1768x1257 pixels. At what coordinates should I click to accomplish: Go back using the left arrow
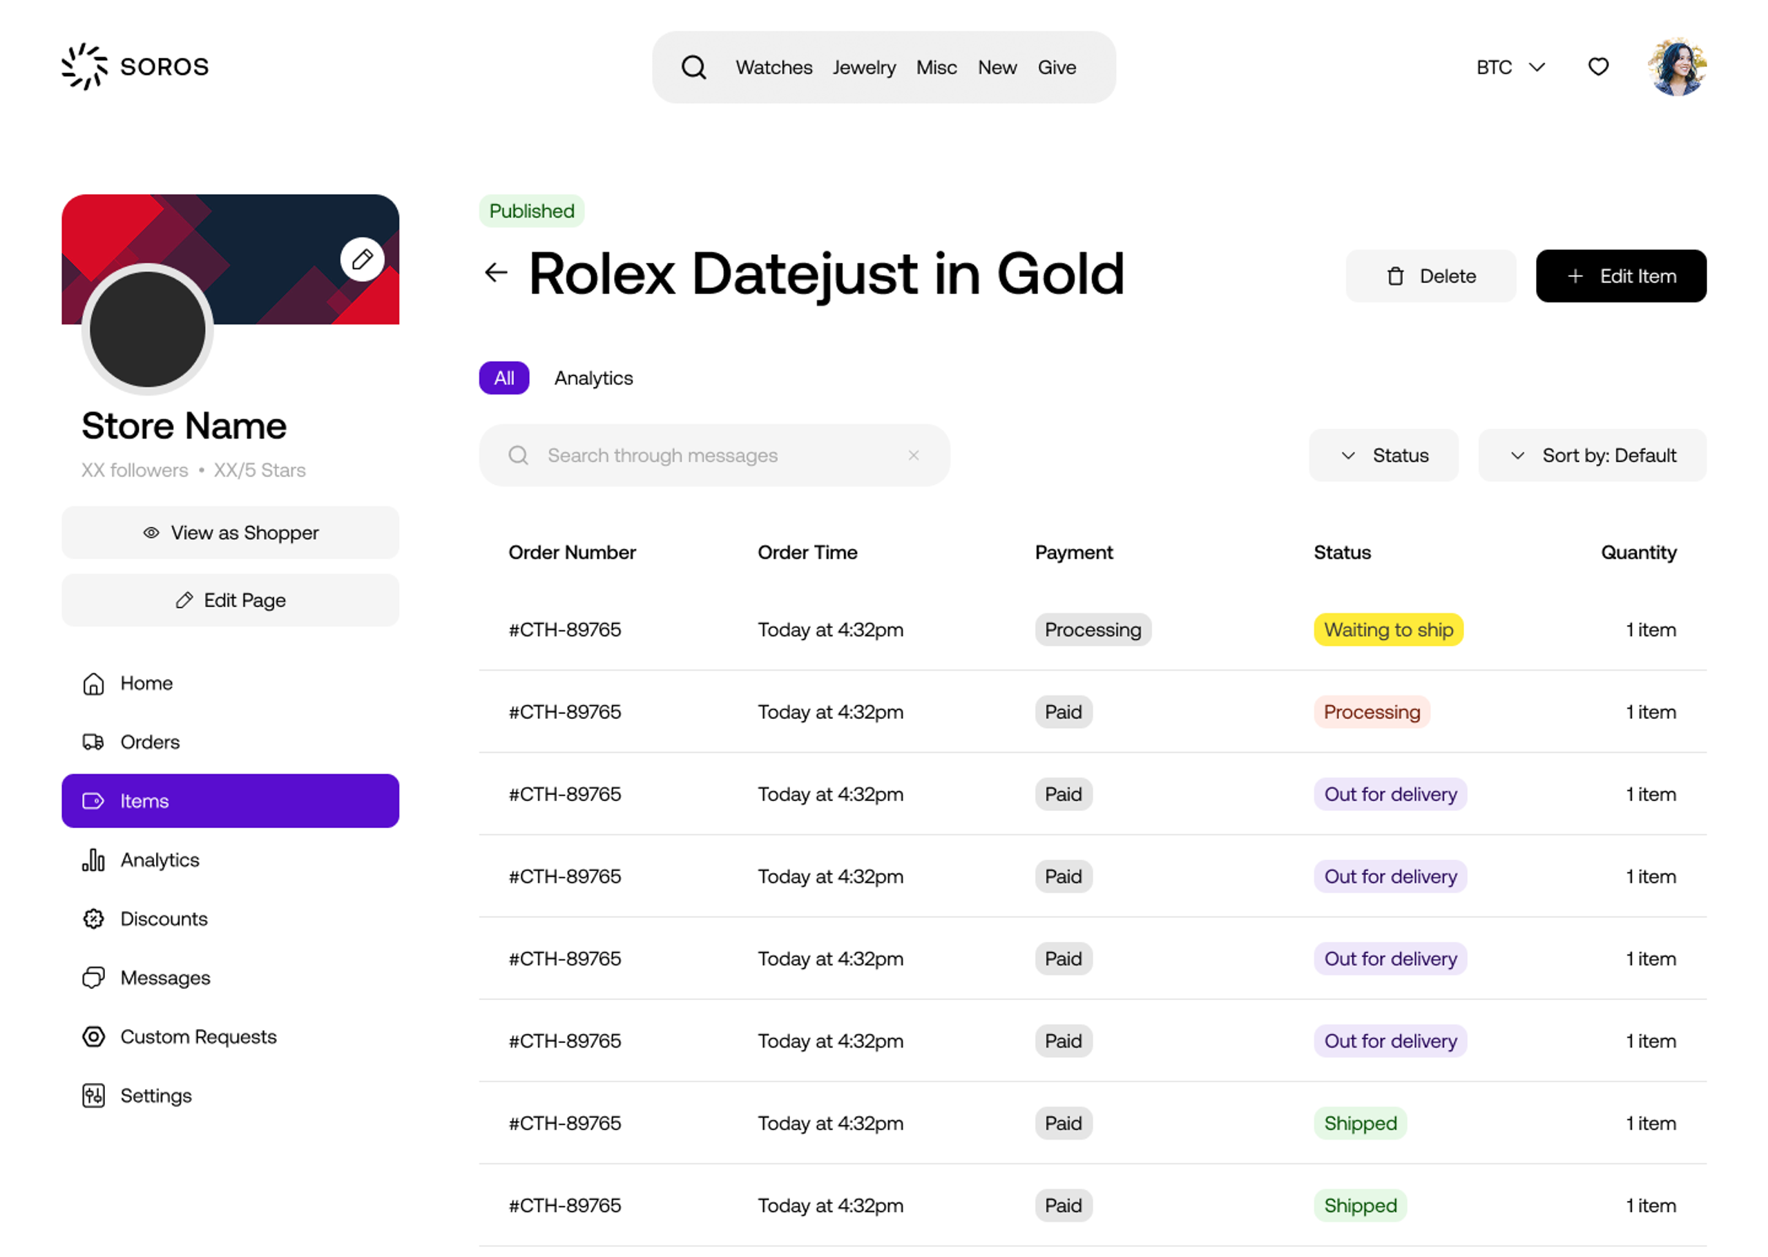point(496,272)
